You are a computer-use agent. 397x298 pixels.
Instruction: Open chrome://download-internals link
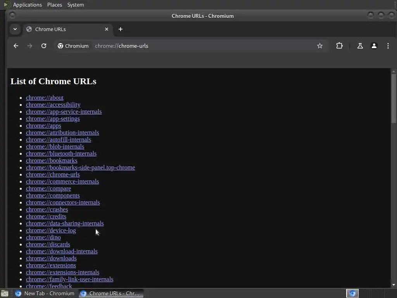[62, 251]
